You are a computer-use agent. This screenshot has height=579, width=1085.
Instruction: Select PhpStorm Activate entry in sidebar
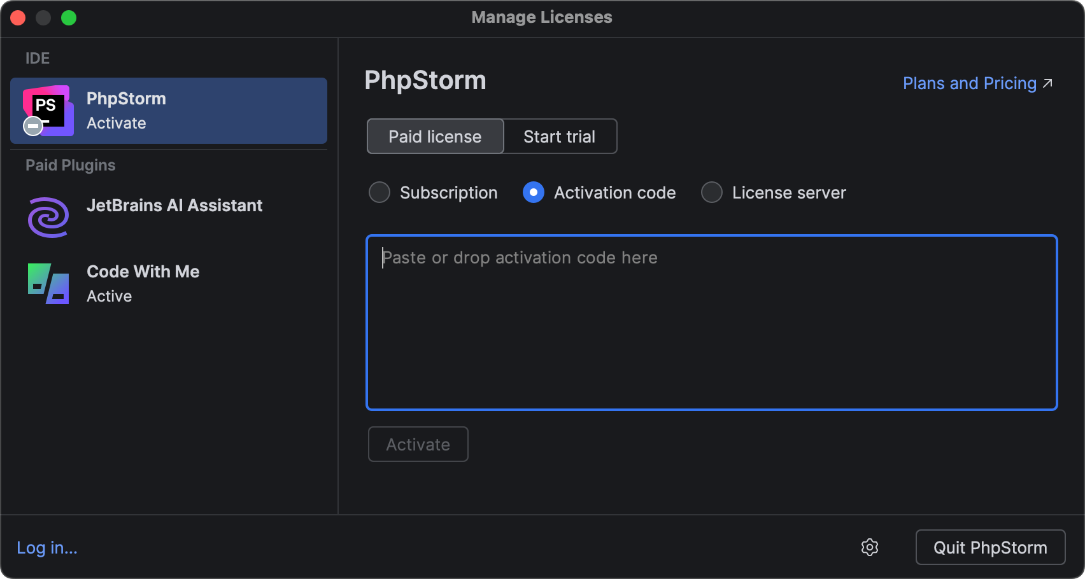coord(169,111)
